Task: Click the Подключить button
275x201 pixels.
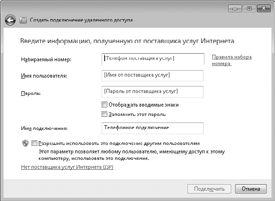Action: 209,189
